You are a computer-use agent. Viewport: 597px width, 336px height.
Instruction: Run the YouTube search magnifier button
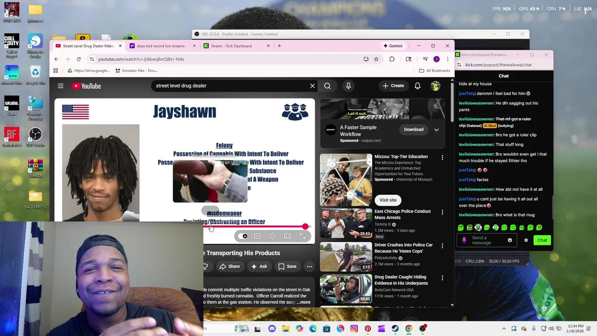(x=327, y=86)
